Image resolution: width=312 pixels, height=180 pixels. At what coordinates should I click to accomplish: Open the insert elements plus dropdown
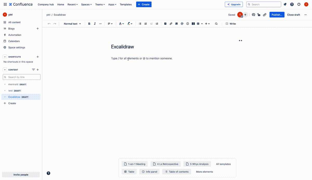207,24
